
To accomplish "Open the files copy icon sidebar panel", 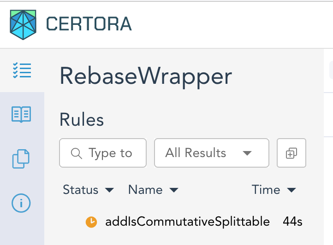I will pos(21,159).
